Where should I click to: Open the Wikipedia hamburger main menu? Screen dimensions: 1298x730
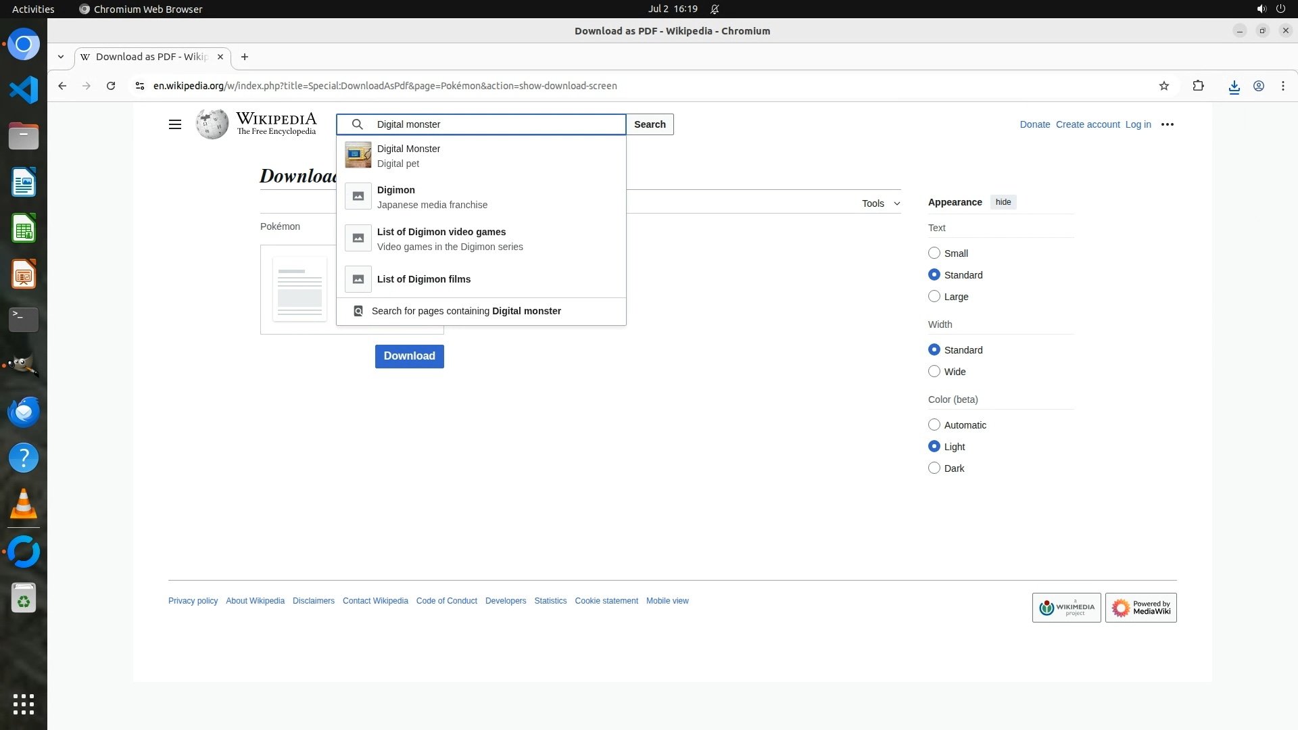[x=174, y=124]
